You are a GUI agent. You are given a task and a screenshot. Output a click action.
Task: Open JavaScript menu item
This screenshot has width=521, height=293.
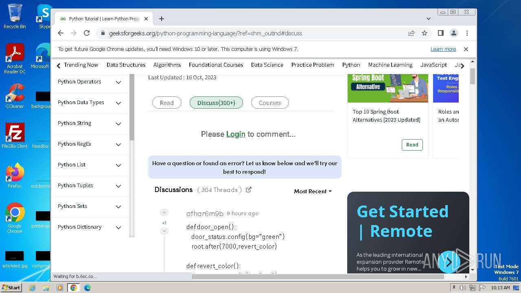pyautogui.click(x=433, y=65)
